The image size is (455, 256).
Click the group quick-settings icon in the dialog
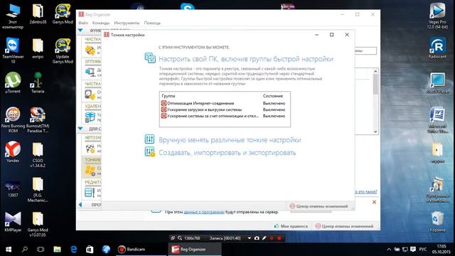coord(150,58)
